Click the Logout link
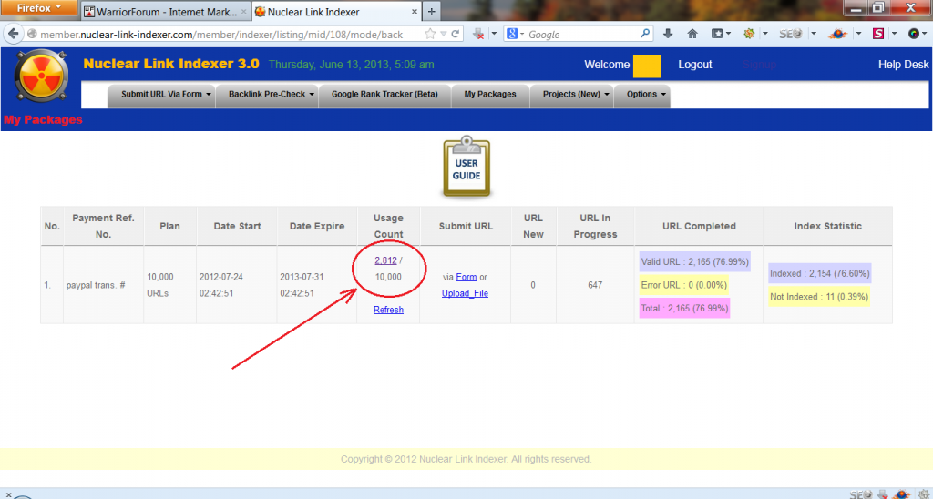Viewport: 933px width, 499px height. (695, 65)
